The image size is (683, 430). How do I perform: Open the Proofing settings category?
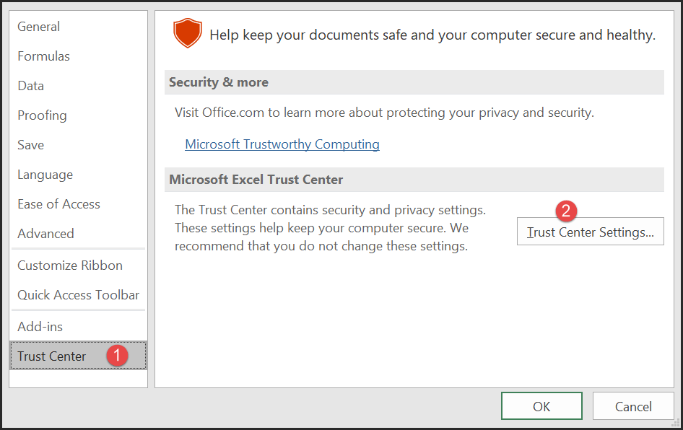coord(79,115)
